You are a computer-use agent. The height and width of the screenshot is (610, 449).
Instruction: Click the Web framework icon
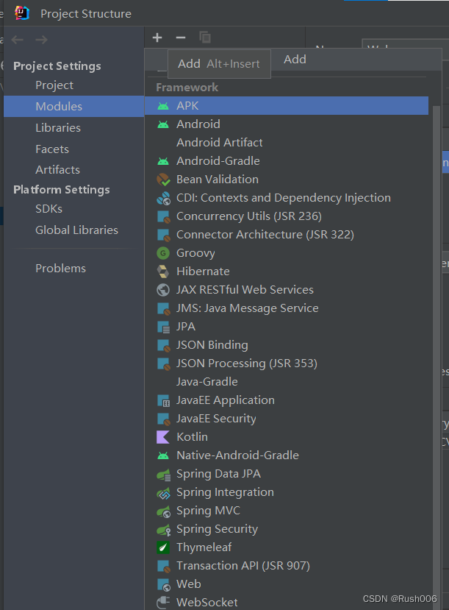(x=163, y=584)
